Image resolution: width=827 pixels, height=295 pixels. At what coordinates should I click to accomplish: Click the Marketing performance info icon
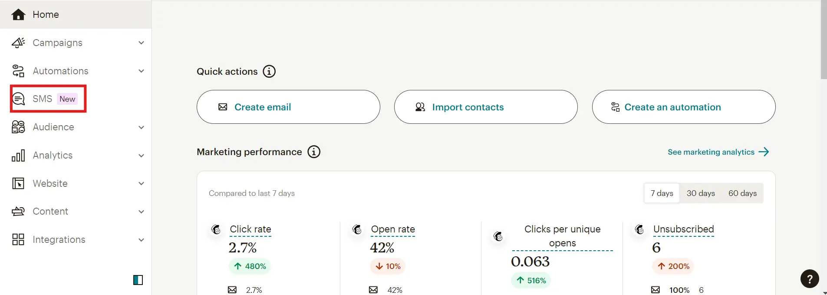(314, 152)
